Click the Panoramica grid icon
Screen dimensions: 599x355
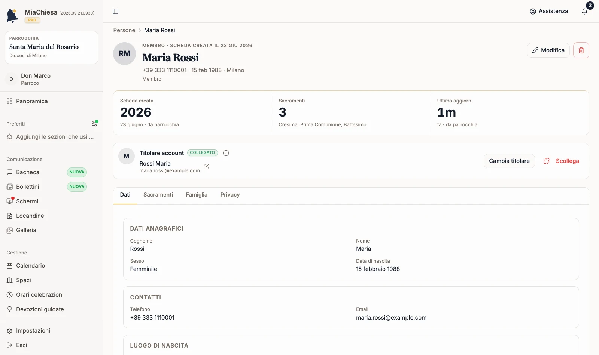coord(10,101)
